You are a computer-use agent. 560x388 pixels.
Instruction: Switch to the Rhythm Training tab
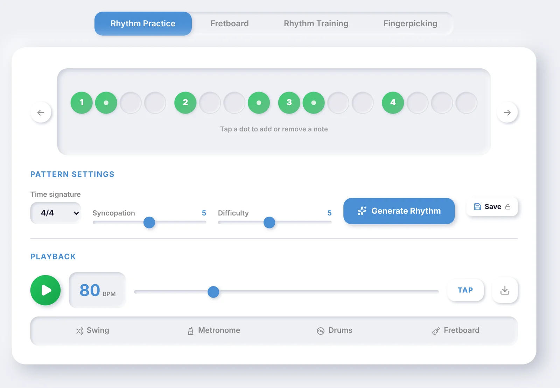point(316,23)
